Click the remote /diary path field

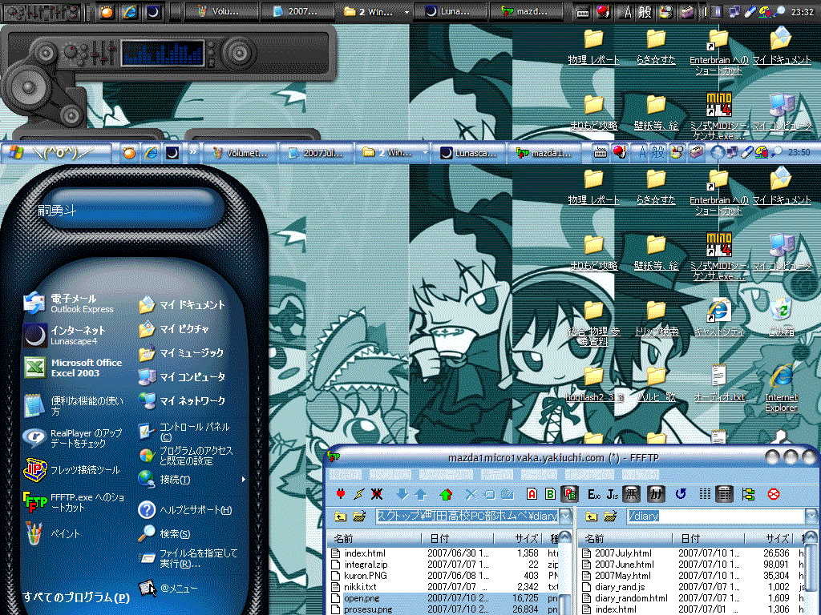716,517
